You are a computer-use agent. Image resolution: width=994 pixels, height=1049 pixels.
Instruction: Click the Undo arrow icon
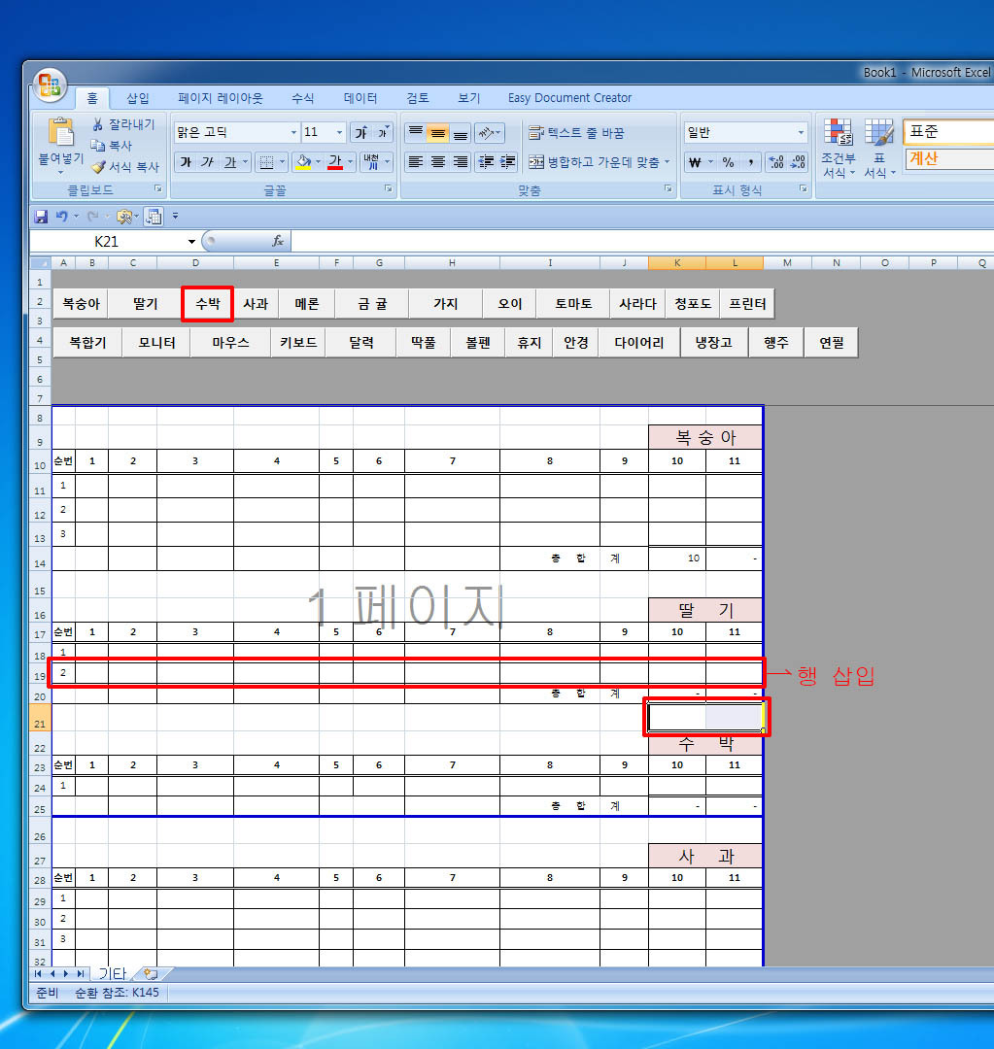[x=62, y=217]
